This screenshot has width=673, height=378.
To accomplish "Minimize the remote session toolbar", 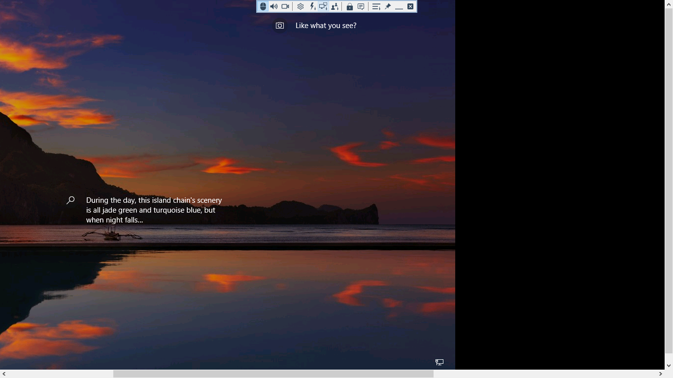I will [399, 6].
